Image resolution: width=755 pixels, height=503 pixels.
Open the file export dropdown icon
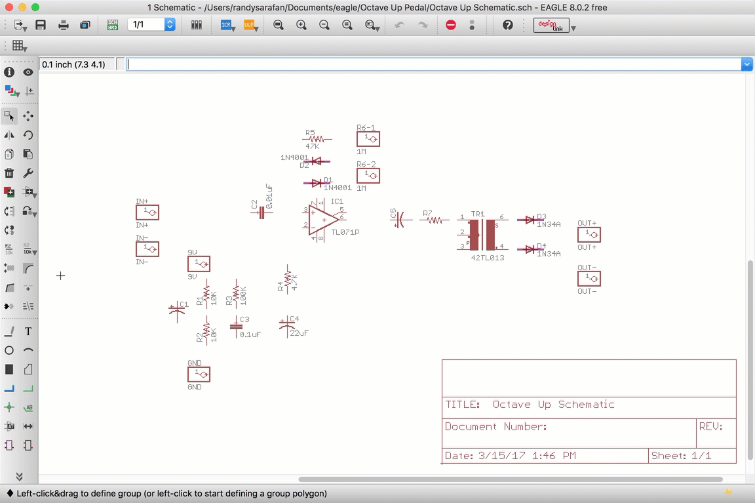tap(20, 25)
